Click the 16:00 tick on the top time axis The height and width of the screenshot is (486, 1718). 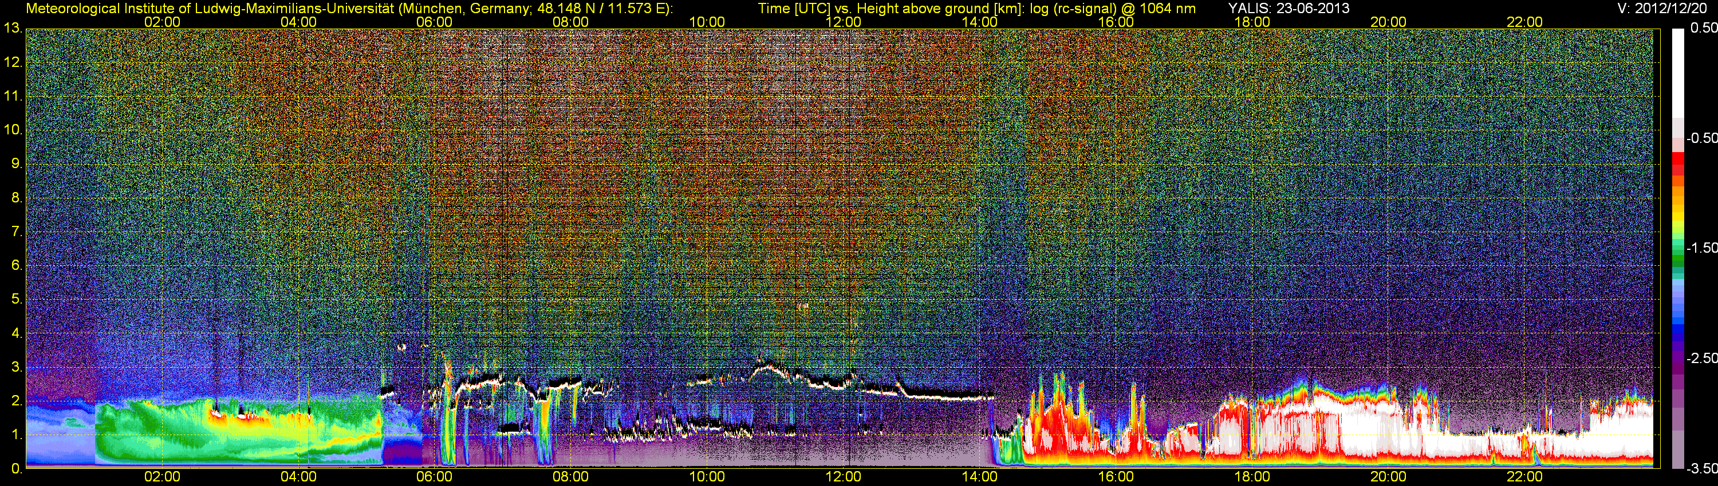click(1116, 22)
